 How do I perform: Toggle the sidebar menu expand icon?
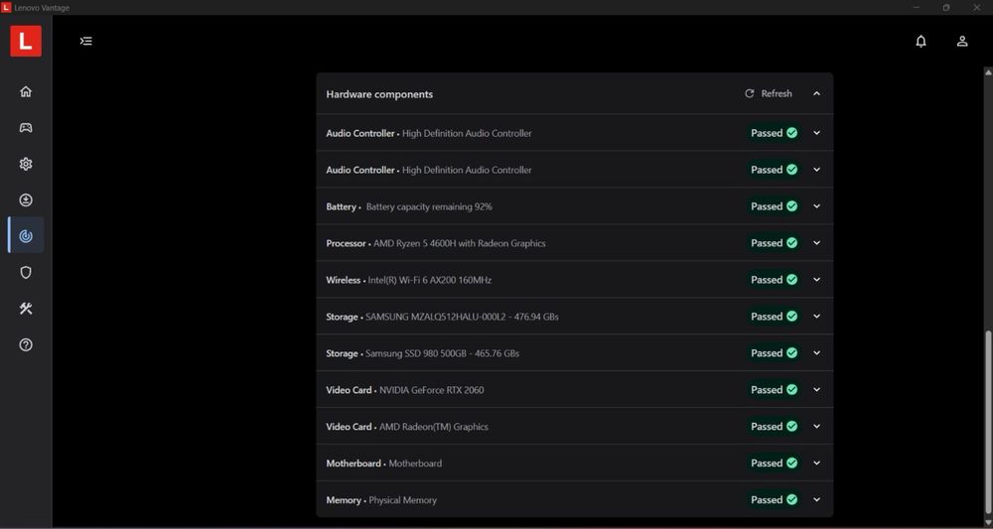(86, 41)
